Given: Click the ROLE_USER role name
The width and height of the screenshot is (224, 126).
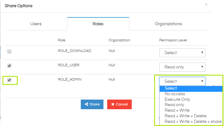Looking at the screenshot, I should coord(69,65).
